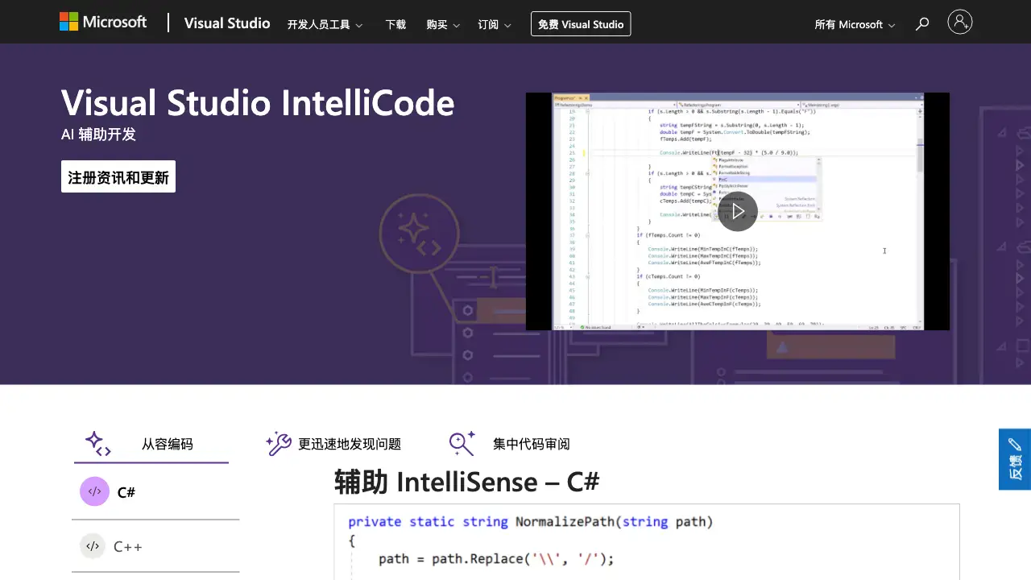
Task: Play the IntelliCode demo video
Action: click(738, 210)
